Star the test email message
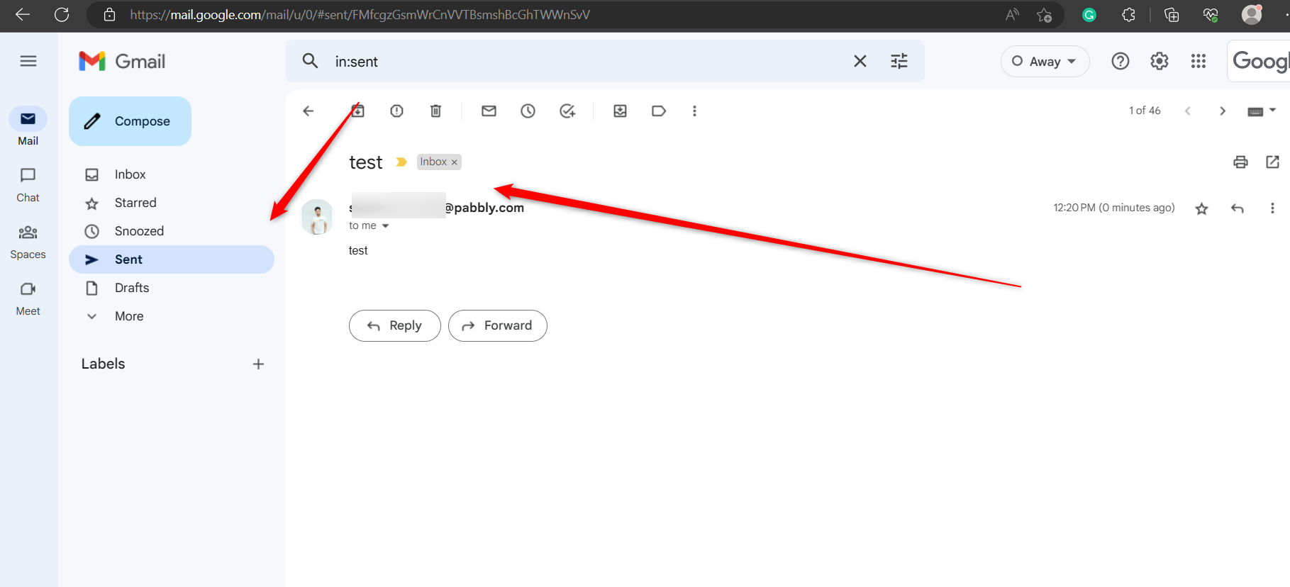The height and width of the screenshot is (587, 1290). point(1201,208)
